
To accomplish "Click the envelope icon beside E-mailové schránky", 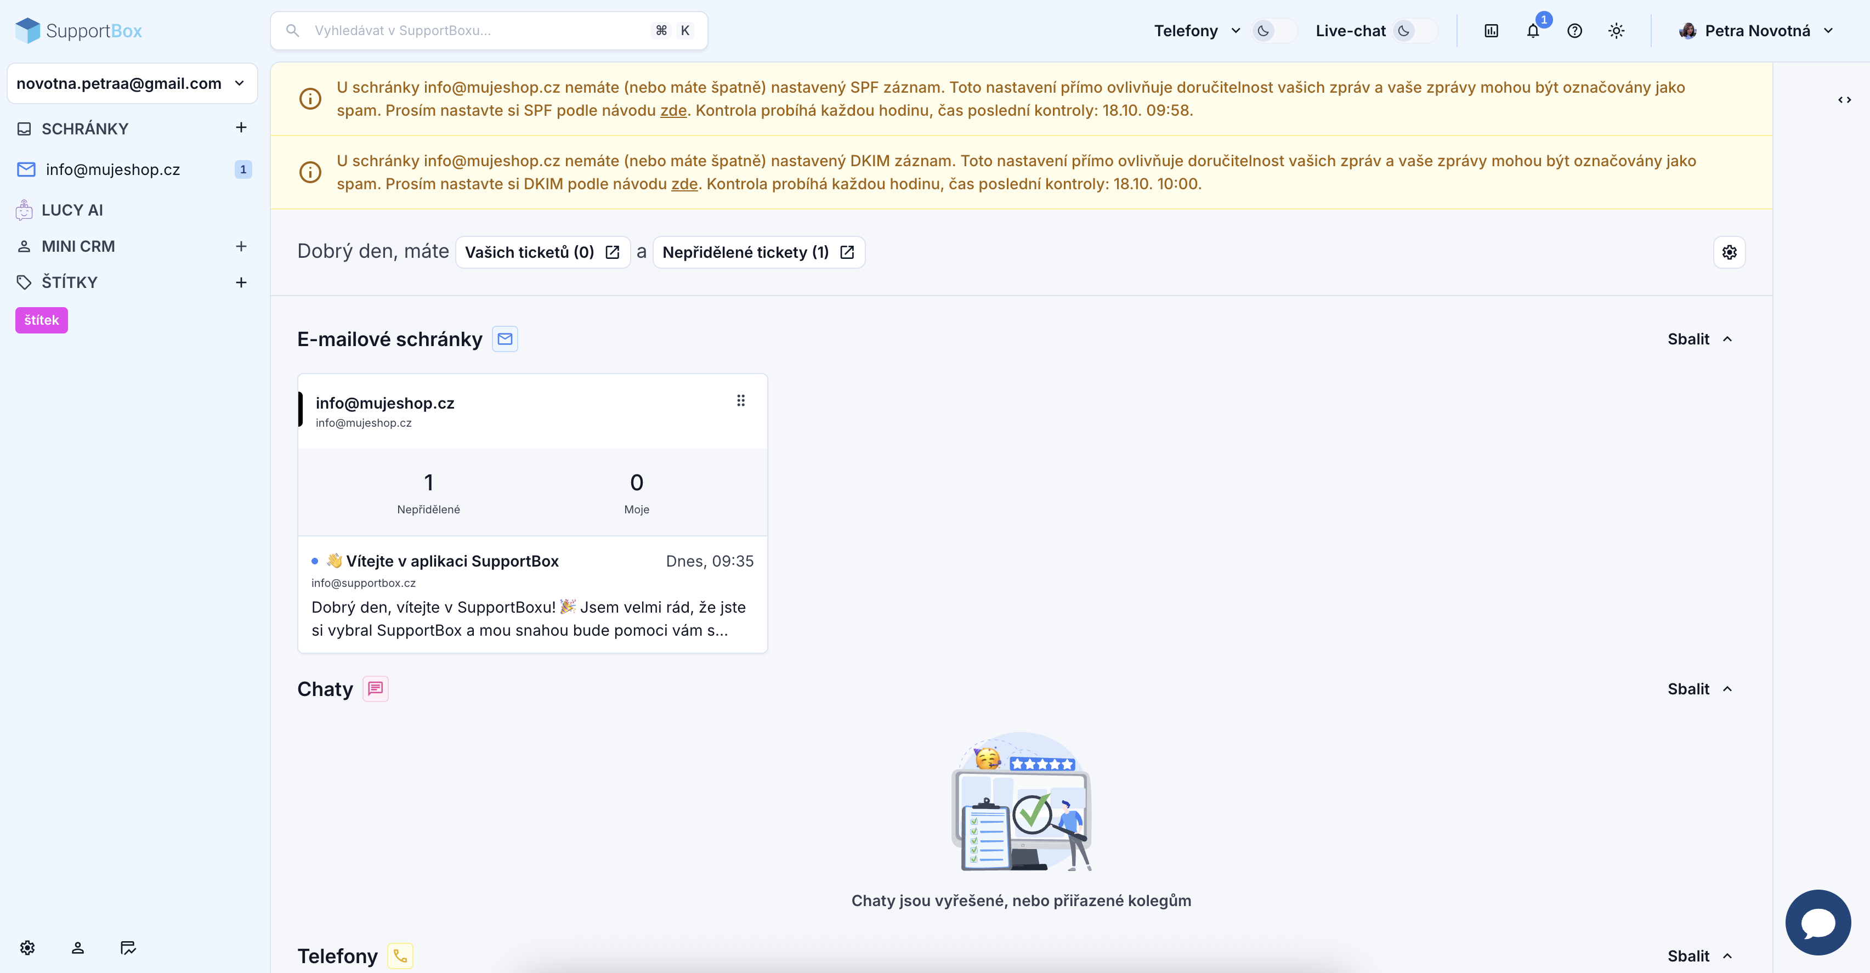I will tap(505, 339).
